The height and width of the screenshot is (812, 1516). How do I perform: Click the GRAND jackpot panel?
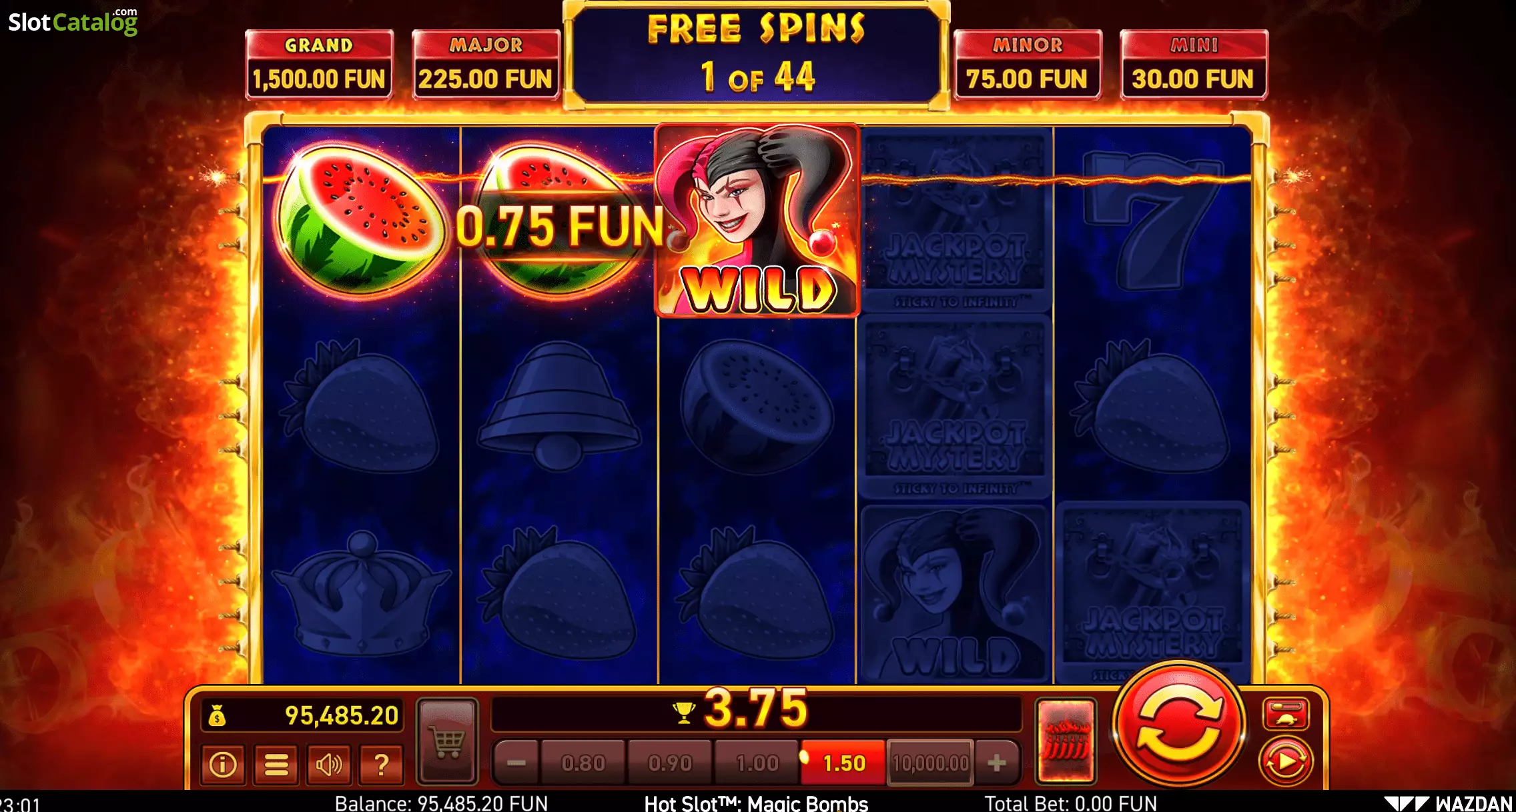tap(319, 65)
